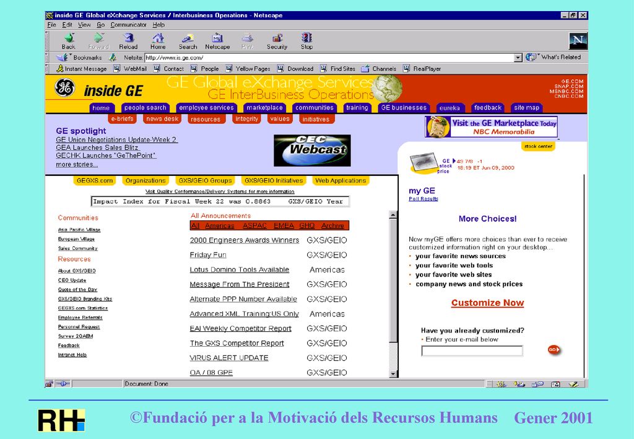Viewport: 634px width, 439px height.
Task: Open GE Union Negotiations Update-Week 2 link
Action: click(x=116, y=139)
